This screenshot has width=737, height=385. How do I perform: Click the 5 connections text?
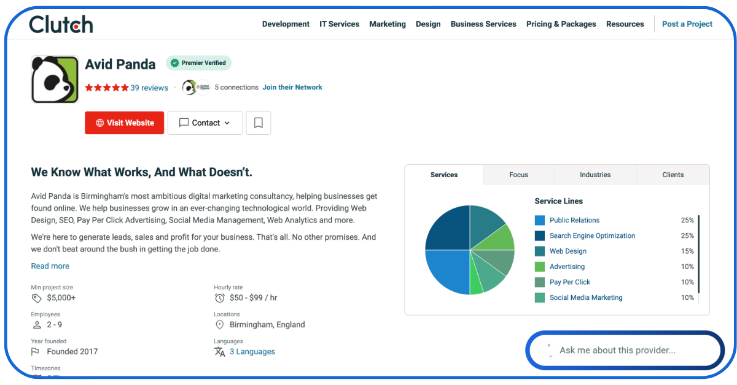(236, 87)
